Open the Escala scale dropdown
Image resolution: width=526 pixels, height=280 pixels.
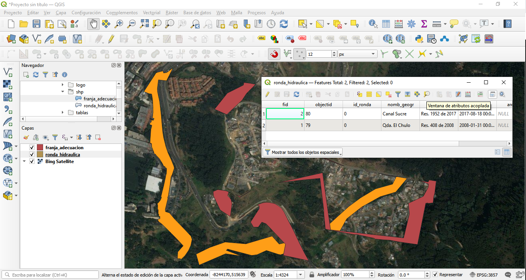[301, 275]
